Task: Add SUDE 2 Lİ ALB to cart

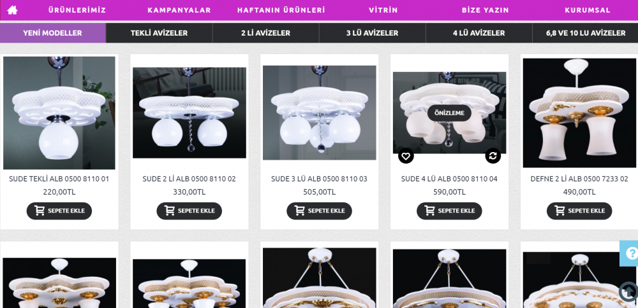Action: [189, 211]
